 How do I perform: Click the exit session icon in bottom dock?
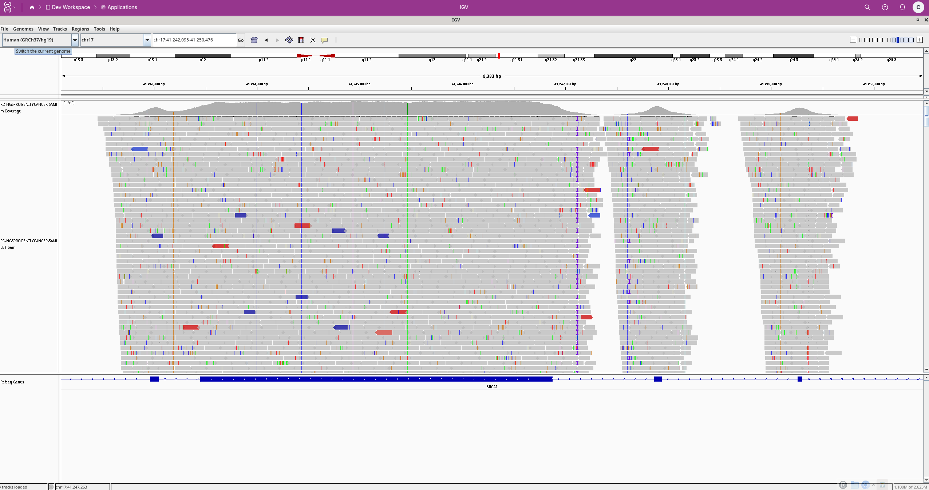[843, 485]
